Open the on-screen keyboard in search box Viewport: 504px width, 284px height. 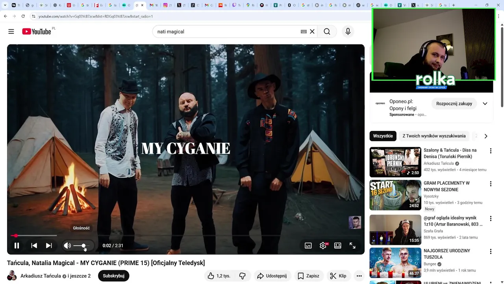304,32
